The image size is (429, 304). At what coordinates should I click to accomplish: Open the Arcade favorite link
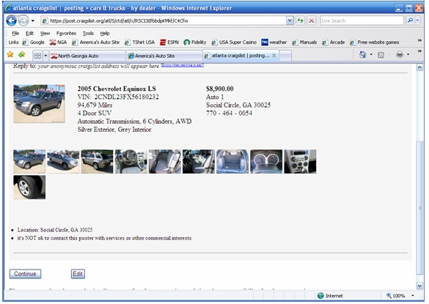(334, 42)
